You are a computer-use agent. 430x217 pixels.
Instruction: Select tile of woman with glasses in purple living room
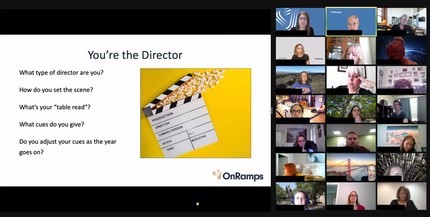pyautogui.click(x=300, y=109)
